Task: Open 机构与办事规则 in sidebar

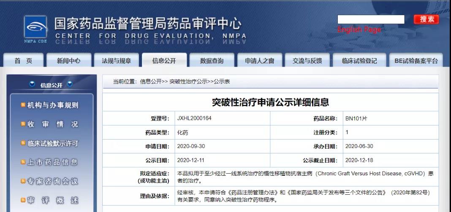Action: 53,105
